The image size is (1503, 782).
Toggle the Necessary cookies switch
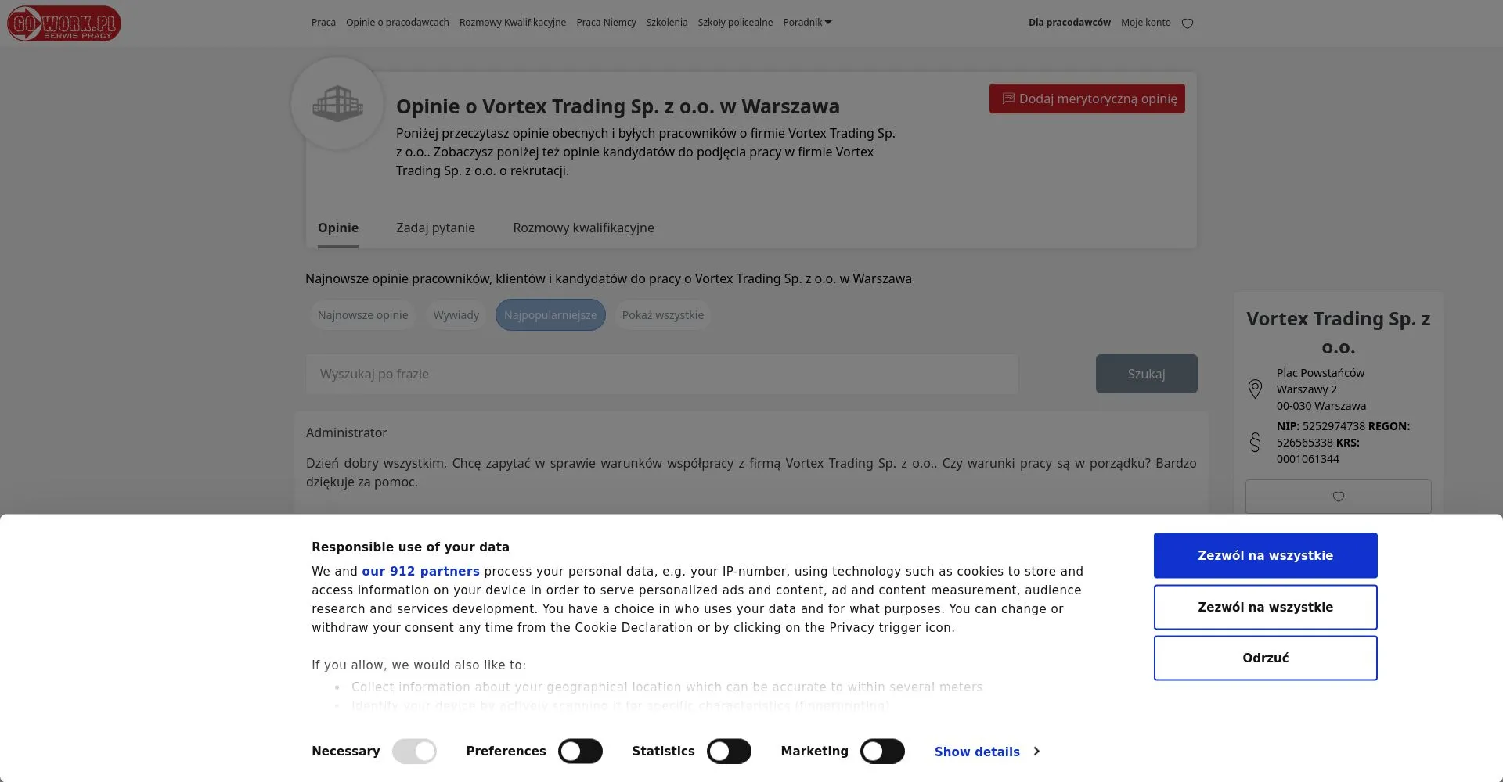(414, 752)
